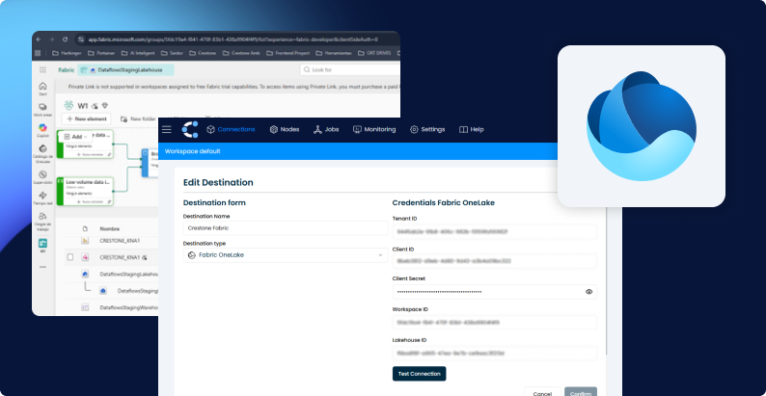Go back in the browser window
The width and height of the screenshot is (766, 396).
point(40,40)
